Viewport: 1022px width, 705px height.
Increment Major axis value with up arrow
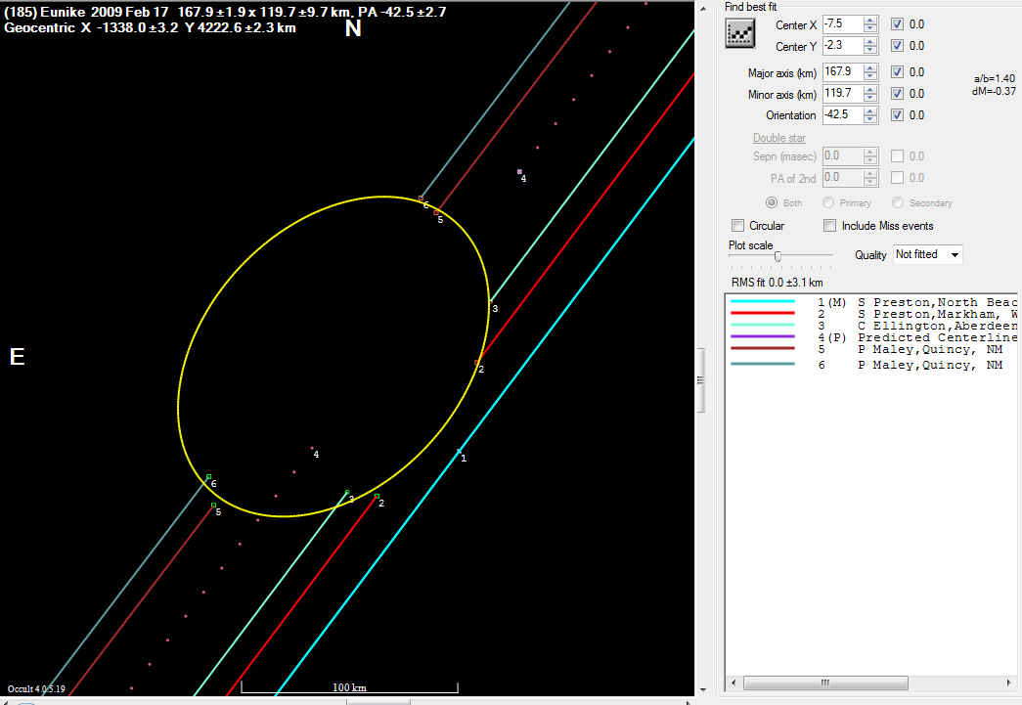tap(870, 67)
